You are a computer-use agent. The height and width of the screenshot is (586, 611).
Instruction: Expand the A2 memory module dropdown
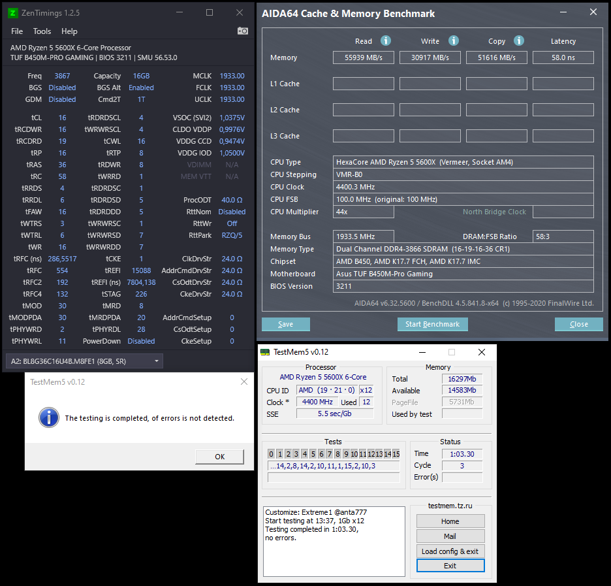(85, 361)
